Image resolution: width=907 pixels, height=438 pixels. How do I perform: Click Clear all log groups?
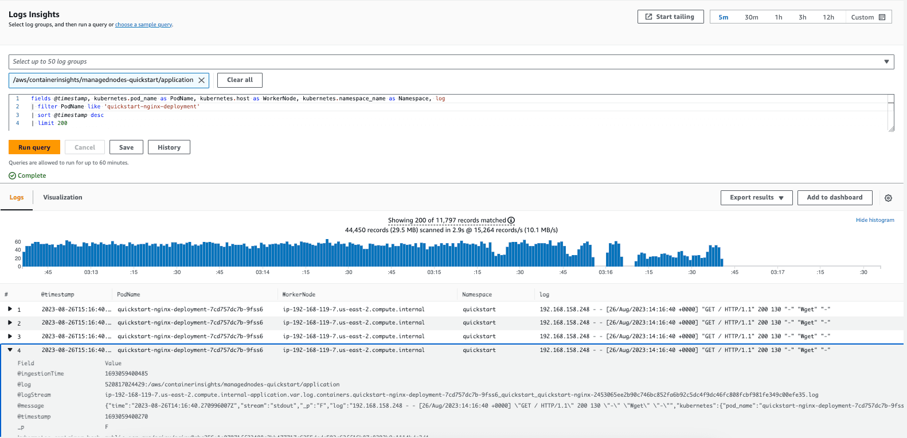tap(240, 80)
